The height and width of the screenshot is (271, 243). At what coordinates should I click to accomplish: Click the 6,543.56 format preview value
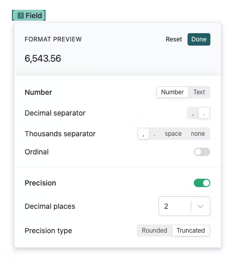43,59
